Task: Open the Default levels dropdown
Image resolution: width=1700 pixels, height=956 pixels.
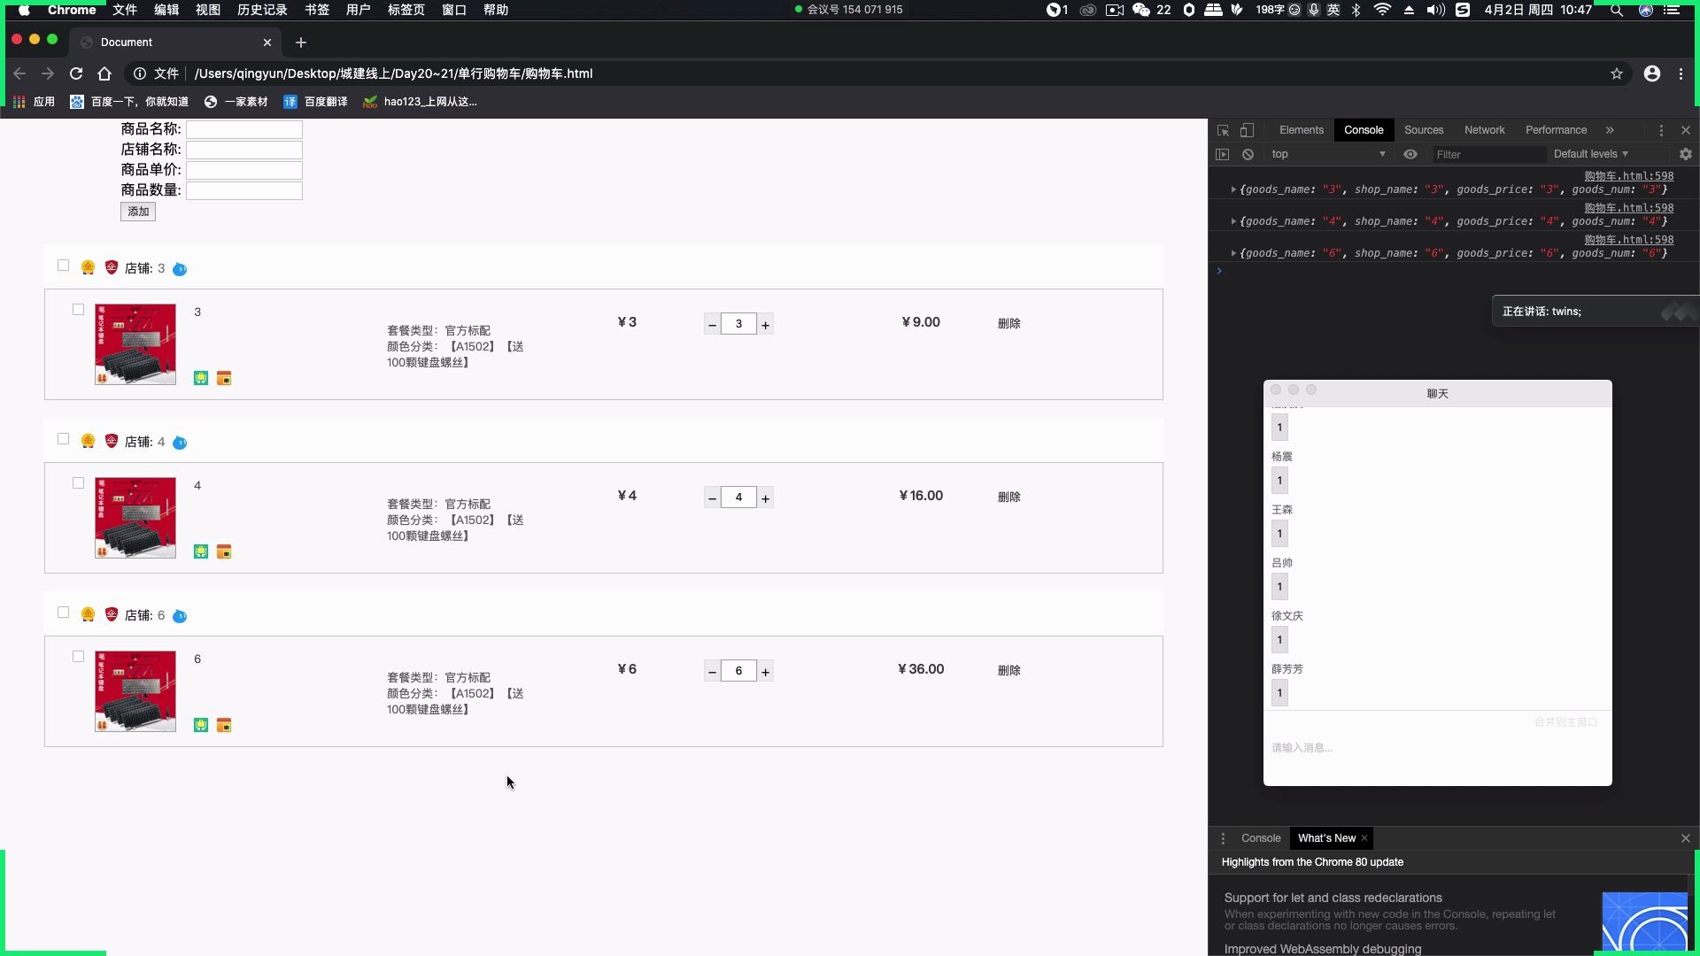Action: click(x=1591, y=154)
